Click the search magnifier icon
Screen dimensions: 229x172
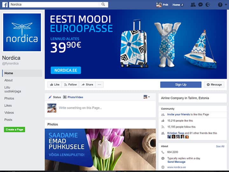[103, 4]
